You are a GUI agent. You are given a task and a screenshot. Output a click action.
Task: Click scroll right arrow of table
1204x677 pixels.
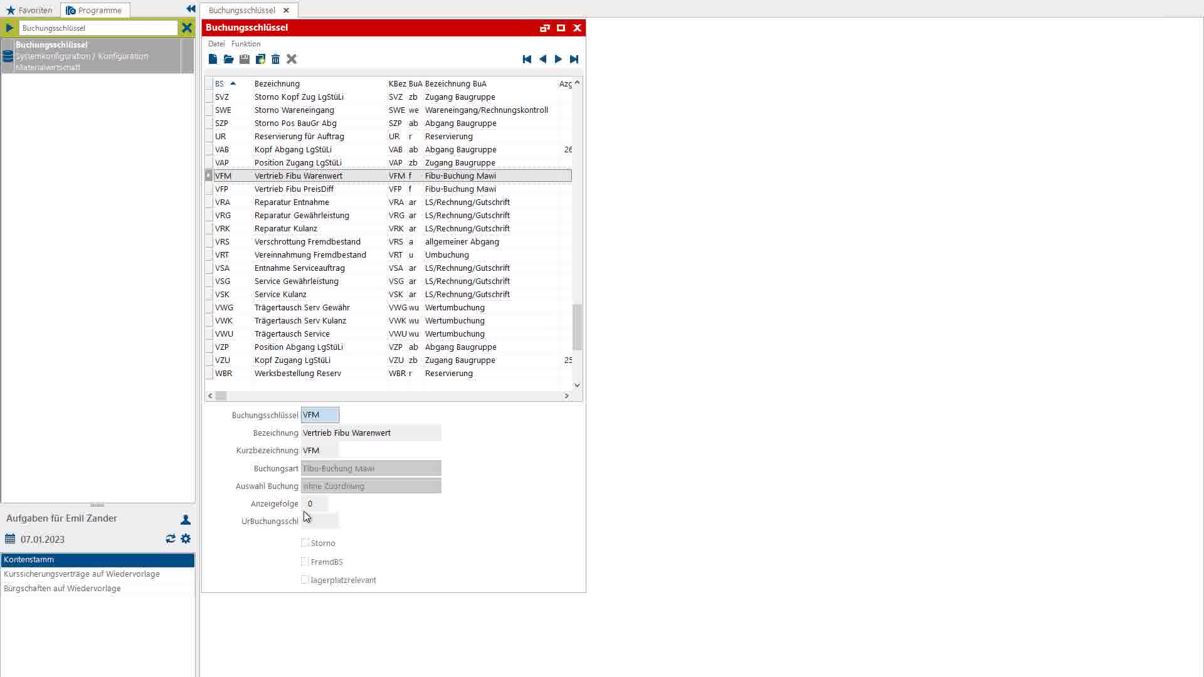pos(566,396)
